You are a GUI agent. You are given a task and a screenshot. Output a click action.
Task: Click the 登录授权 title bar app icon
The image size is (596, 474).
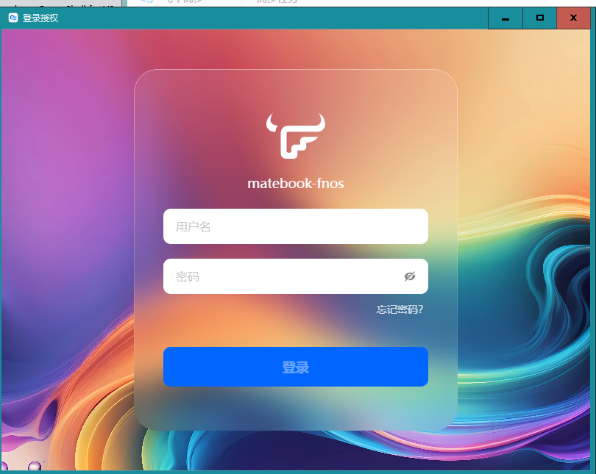click(x=13, y=18)
